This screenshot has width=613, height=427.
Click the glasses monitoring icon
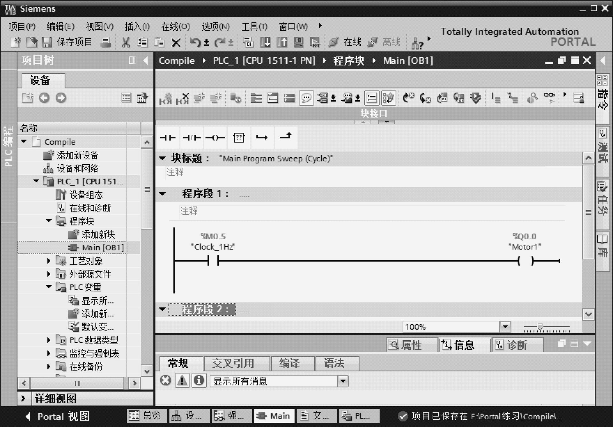pyautogui.click(x=549, y=98)
